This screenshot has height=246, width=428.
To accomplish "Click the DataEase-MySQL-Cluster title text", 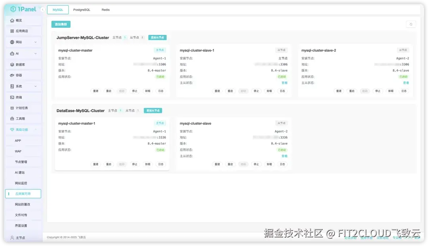I will 80,111.
